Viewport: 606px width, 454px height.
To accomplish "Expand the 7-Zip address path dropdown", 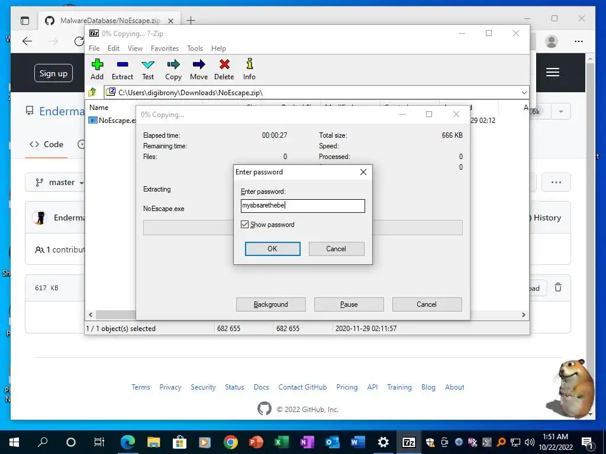I will (x=524, y=93).
